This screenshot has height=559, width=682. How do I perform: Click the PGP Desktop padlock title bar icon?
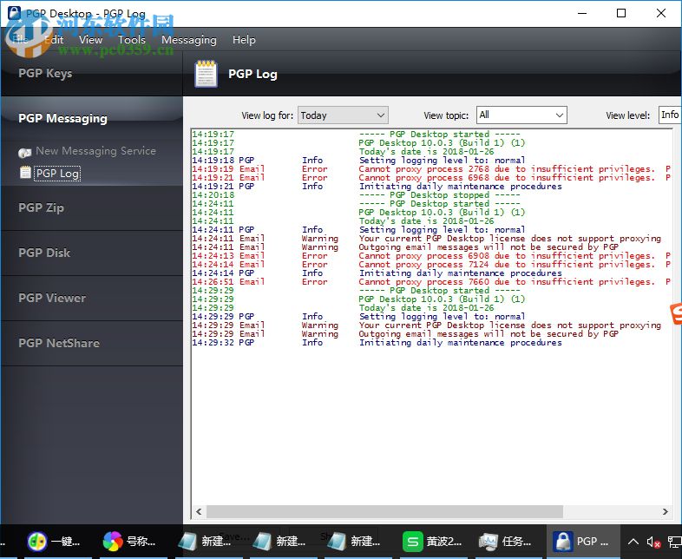point(14,12)
